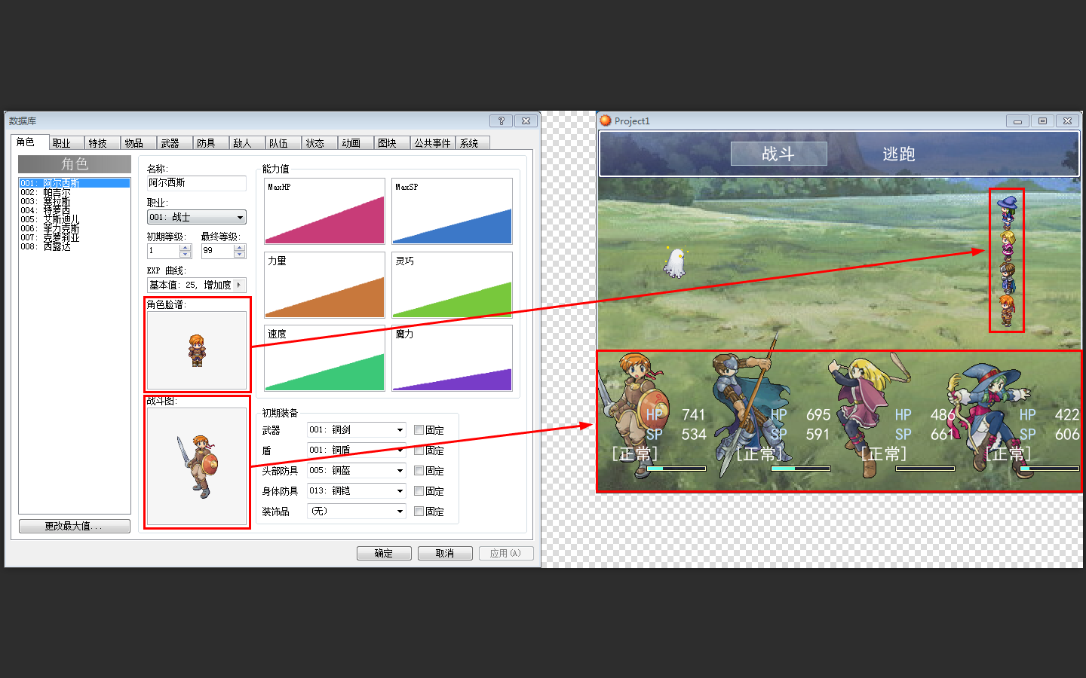Click the 确定 button
This screenshot has width=1086, height=678.
(x=384, y=553)
